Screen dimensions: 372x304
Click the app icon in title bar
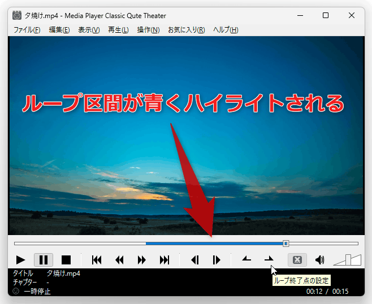(17, 15)
